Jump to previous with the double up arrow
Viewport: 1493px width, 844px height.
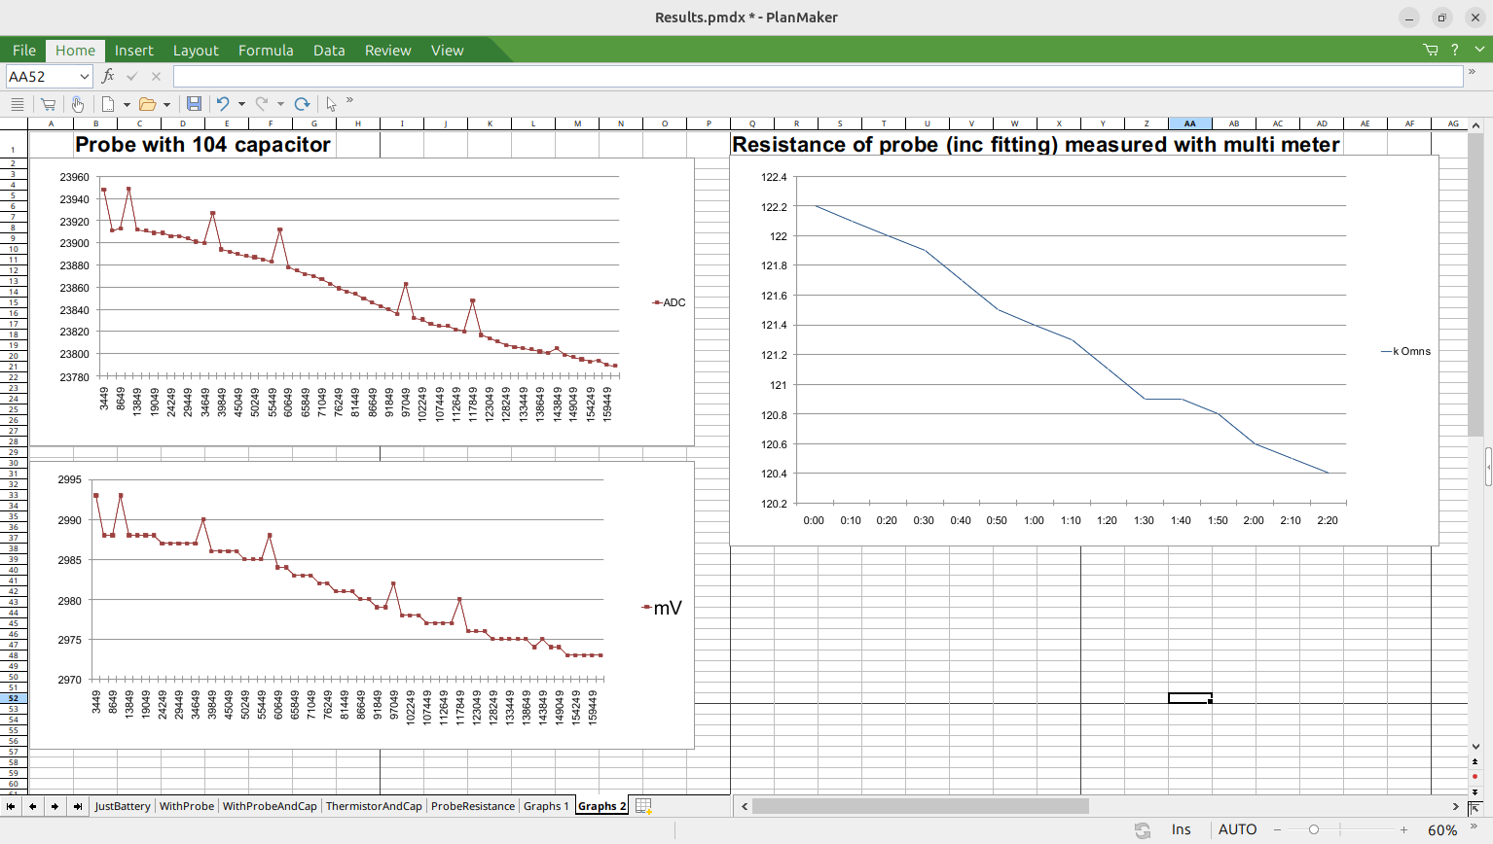click(x=1475, y=761)
